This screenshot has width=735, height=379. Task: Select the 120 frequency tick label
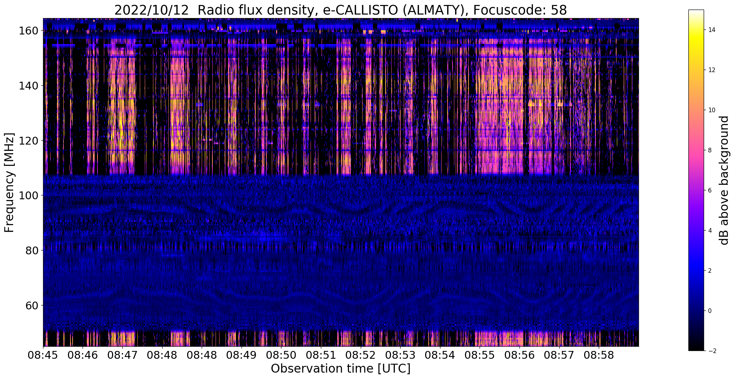[30, 141]
